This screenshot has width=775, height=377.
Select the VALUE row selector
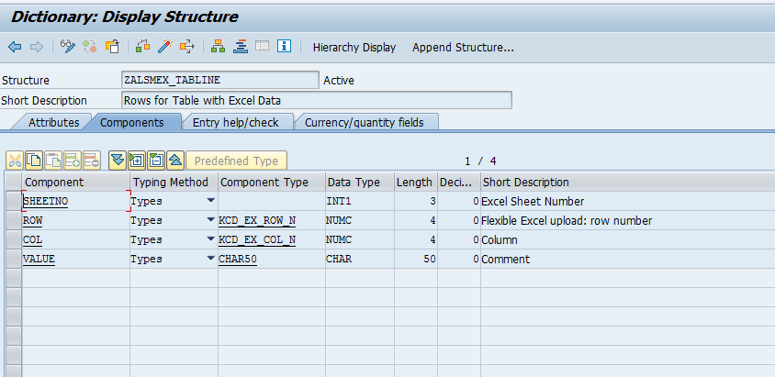click(13, 259)
